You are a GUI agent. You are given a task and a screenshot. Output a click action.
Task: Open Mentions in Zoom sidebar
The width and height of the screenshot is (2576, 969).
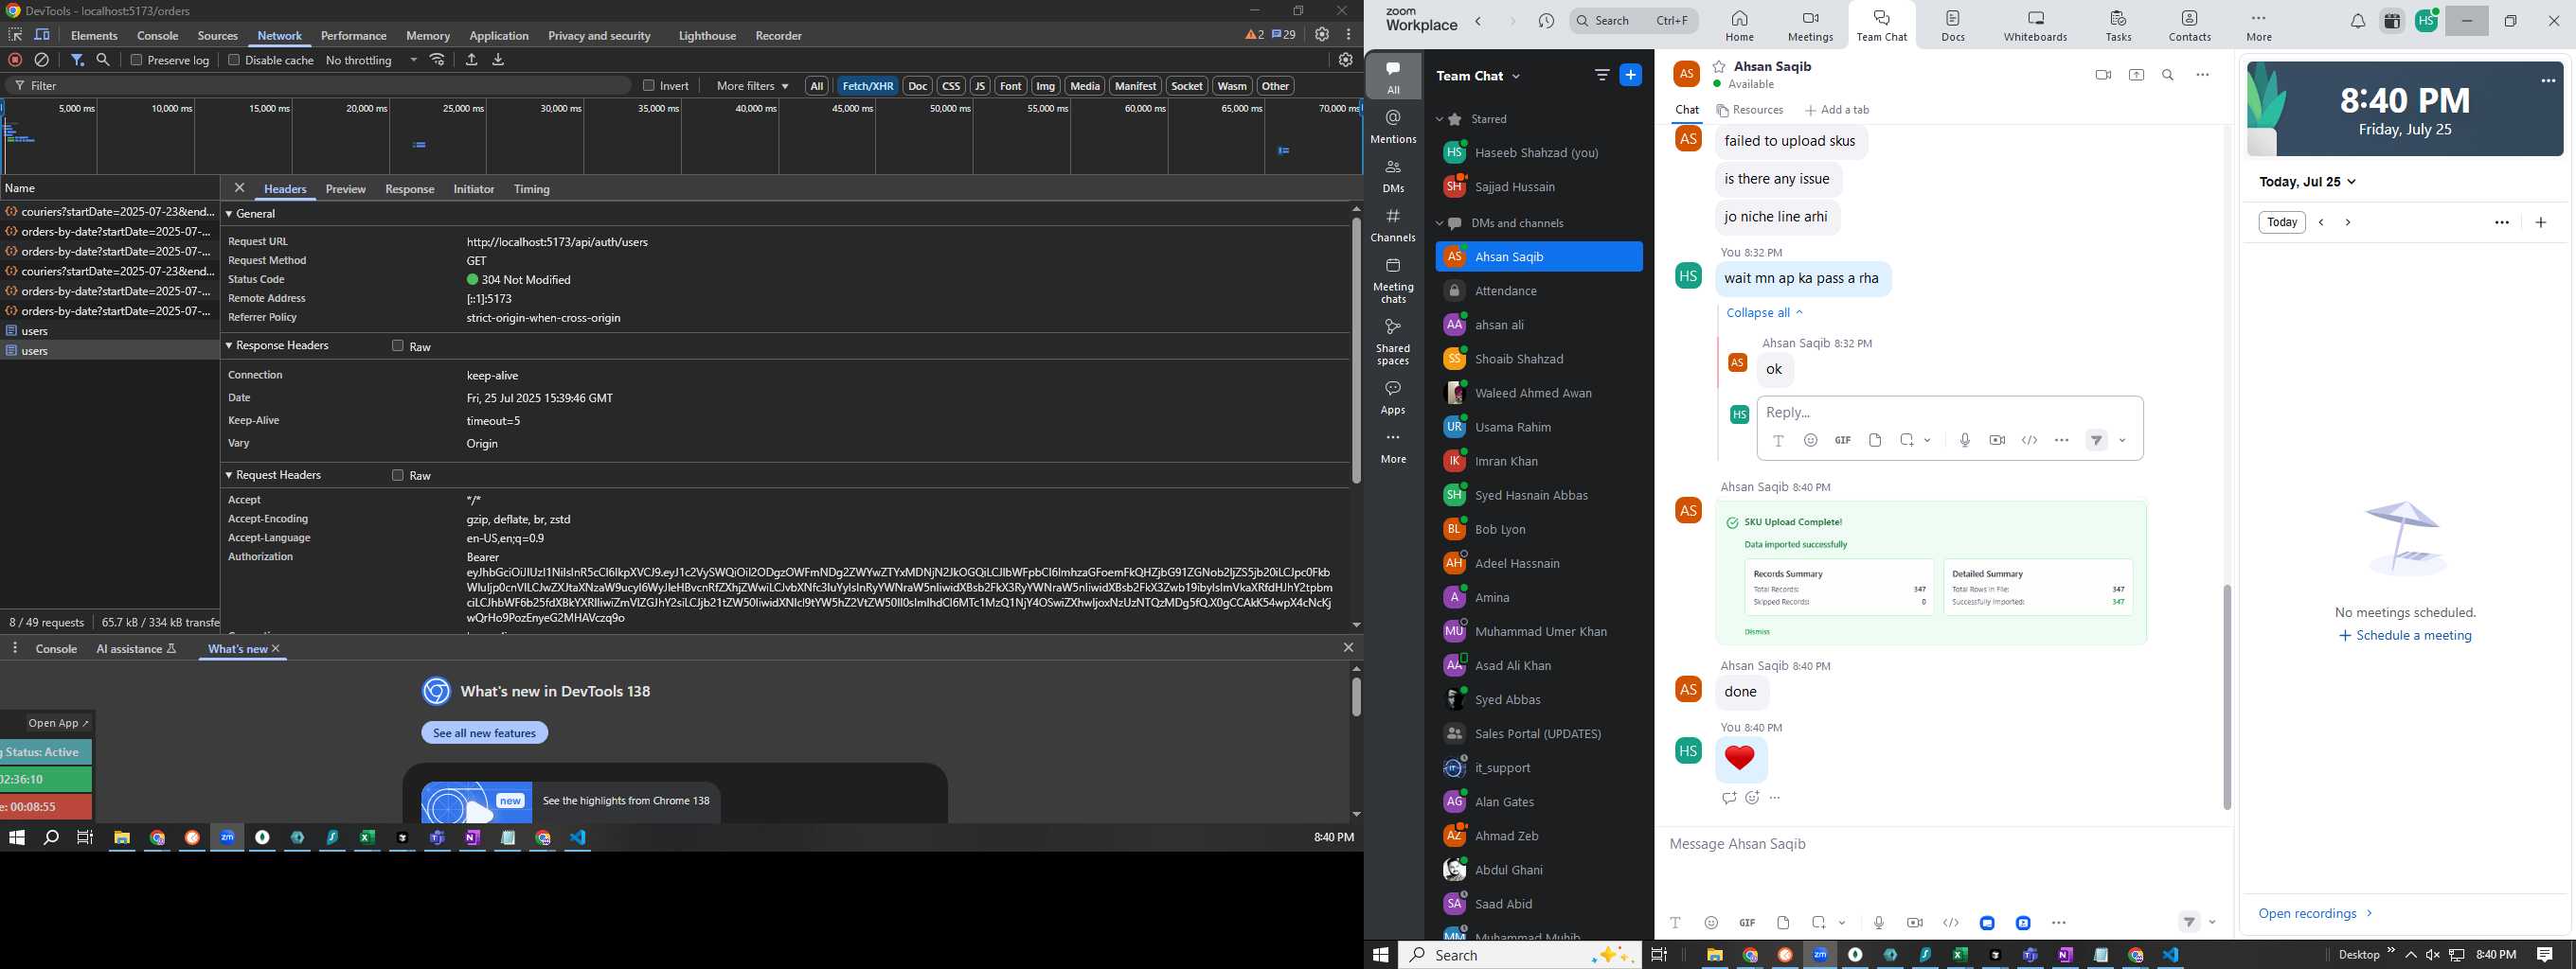pyautogui.click(x=1393, y=127)
